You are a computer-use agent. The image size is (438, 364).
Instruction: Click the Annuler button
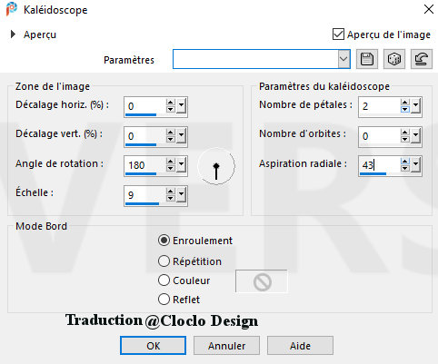(226, 345)
